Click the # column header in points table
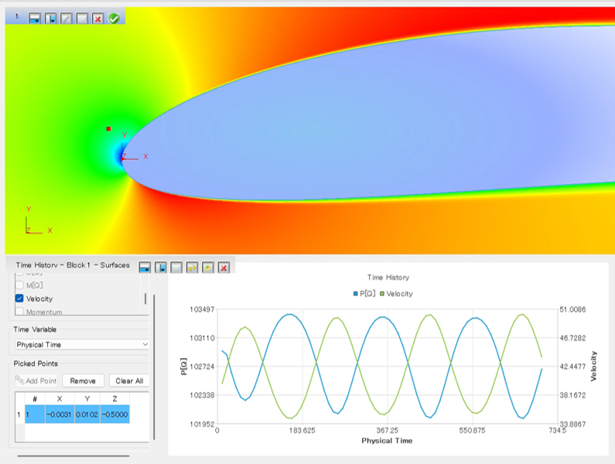Viewport: 615px width, 464px height. [35, 398]
